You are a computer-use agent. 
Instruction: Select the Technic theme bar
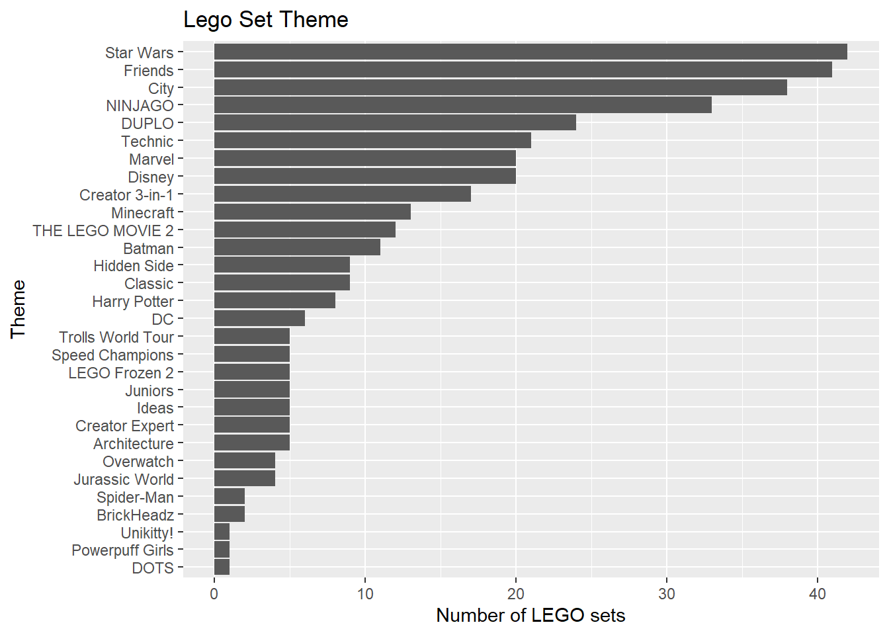pyautogui.click(x=372, y=141)
